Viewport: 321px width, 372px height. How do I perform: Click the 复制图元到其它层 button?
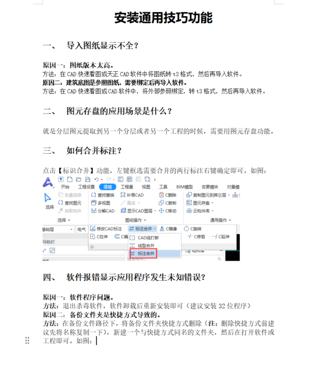click(208, 195)
